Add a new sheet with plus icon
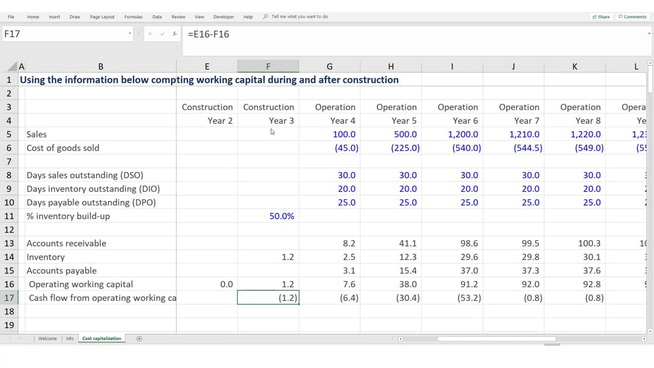654x368 pixels. pos(140,339)
